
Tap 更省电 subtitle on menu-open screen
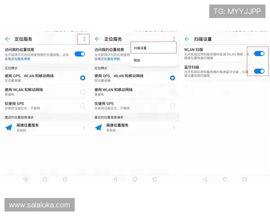coord(99,94)
